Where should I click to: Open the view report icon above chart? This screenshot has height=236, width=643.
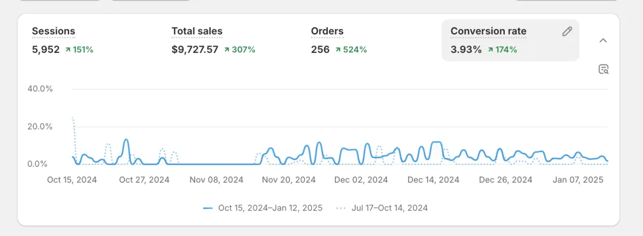603,69
